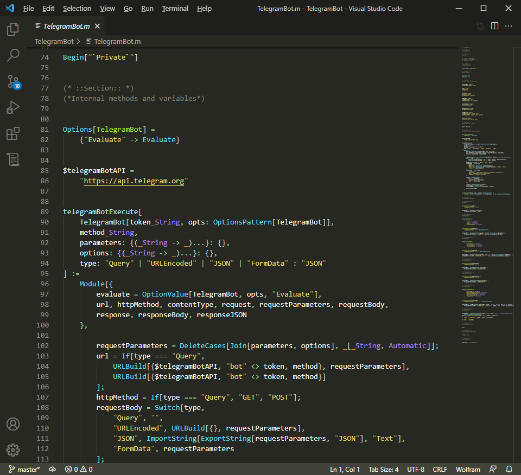
Task: Open the Accounts icon
Action: (13, 424)
